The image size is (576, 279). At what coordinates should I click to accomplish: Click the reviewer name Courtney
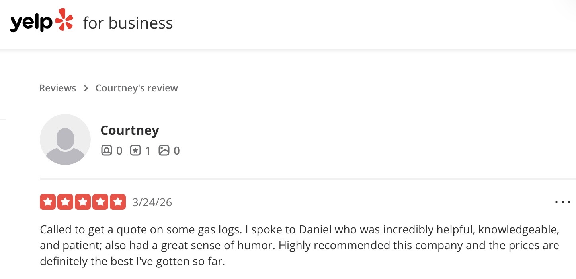[x=130, y=130]
